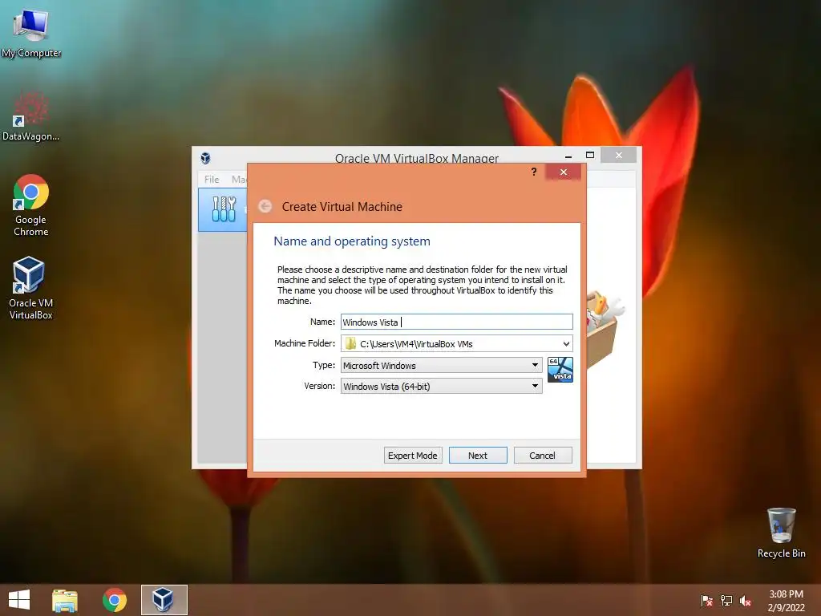Select the VirtualBox taskbar button
This screenshot has height=616, width=821.
164,600
